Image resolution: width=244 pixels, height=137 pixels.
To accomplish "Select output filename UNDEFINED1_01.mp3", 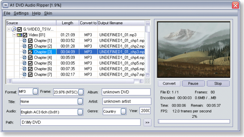I will point(118,35).
